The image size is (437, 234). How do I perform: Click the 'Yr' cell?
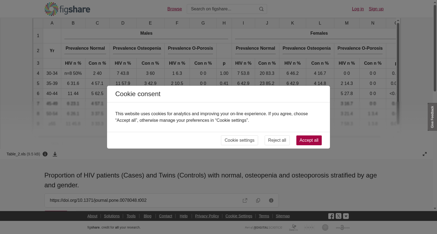[52, 51]
